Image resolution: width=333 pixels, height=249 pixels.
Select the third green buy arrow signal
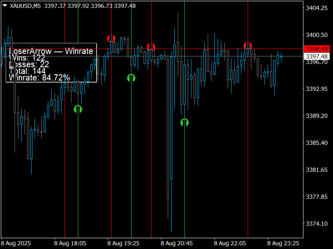[x=184, y=122]
